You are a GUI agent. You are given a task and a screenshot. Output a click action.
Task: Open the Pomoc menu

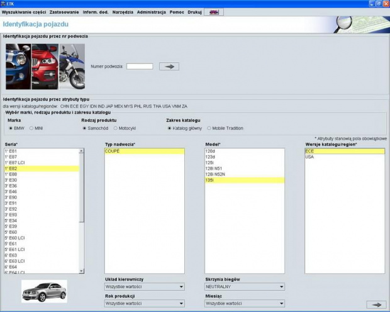tap(177, 12)
